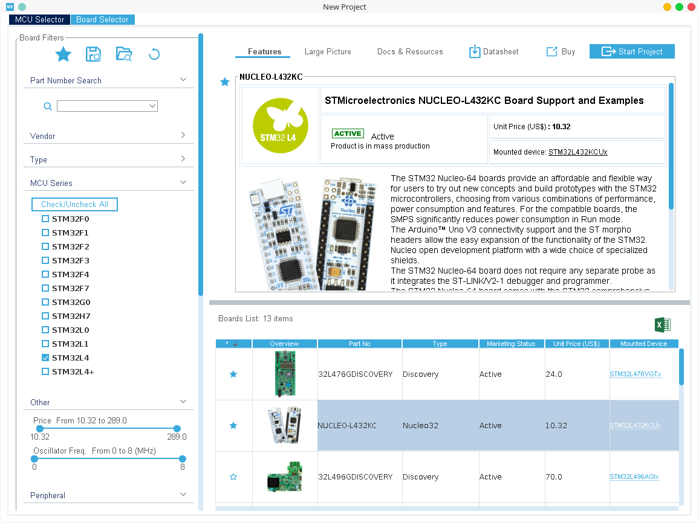The width and height of the screenshot is (699, 523).
Task: Open the part number search dropdown
Action: [152, 106]
